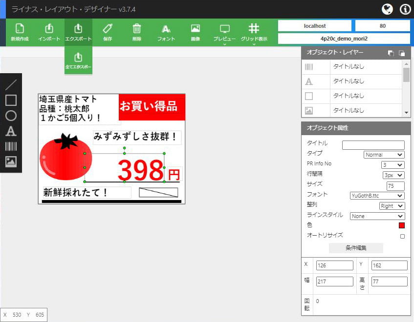Toggle the オートリサイズ checkbox
Image resolution: width=414 pixels, height=322 pixels.
pos(402,237)
